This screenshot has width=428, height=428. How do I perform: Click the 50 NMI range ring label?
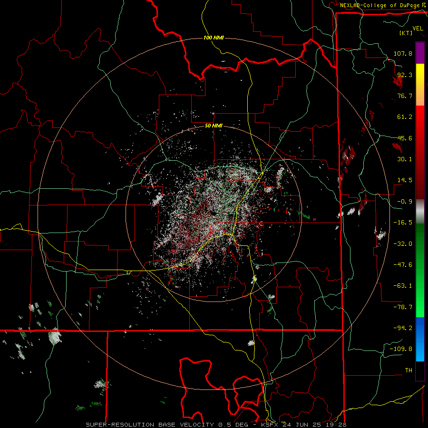tap(214, 126)
